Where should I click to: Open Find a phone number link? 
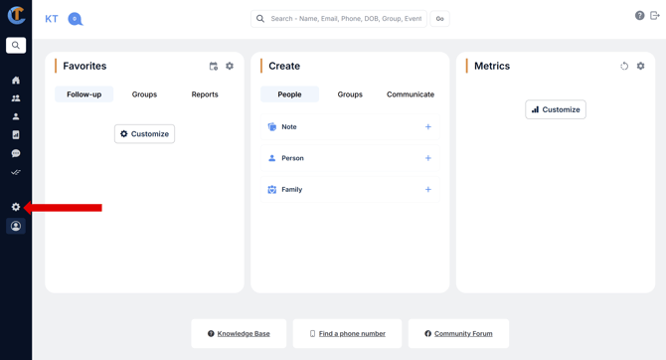click(352, 334)
